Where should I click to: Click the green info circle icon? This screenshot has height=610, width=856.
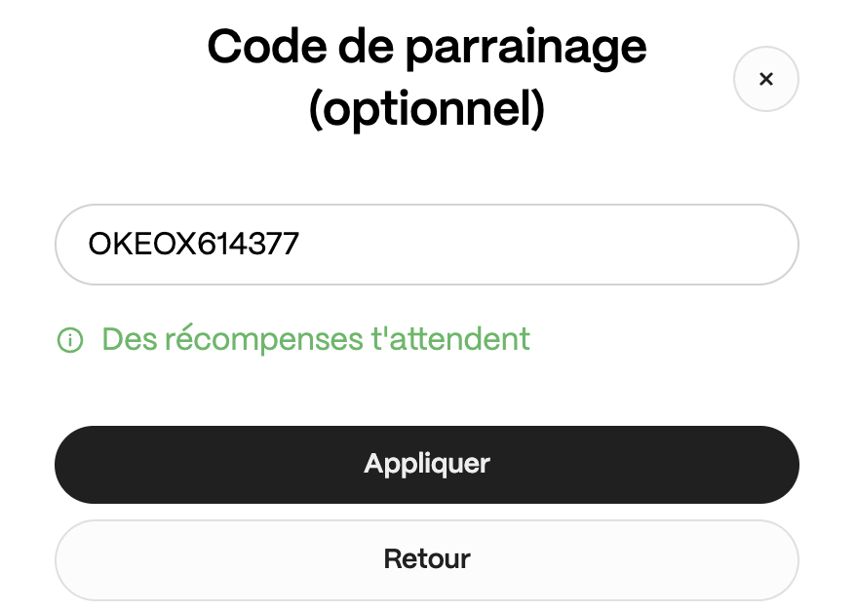tap(69, 340)
